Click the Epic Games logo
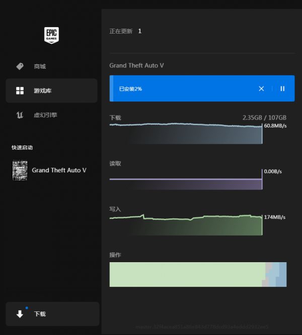Viewport: 302px width, 335px height. (x=51, y=35)
